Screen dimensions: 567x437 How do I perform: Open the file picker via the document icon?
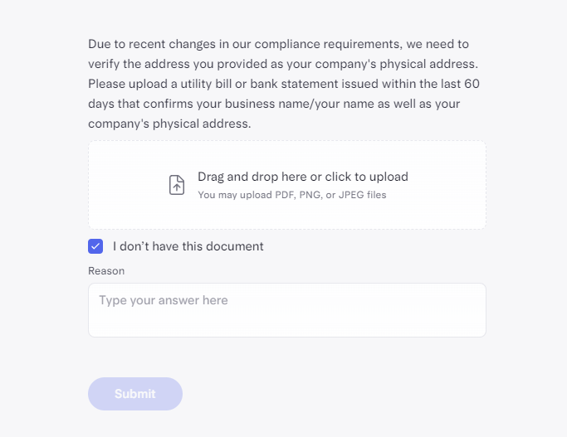point(177,185)
